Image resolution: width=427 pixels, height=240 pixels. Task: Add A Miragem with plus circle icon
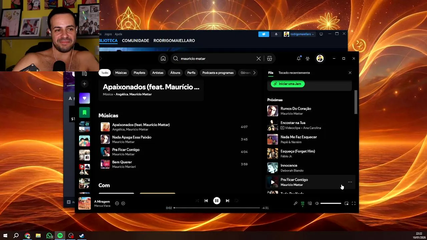[x=123, y=203]
